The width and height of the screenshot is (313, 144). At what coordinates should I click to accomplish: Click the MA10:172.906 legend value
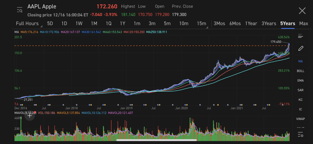(x=50, y=32)
